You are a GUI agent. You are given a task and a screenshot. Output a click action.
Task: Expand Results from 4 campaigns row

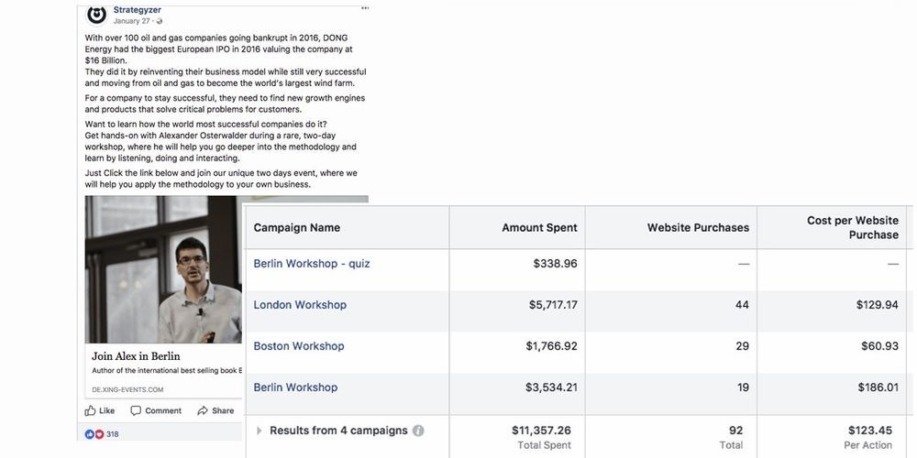tap(260, 431)
